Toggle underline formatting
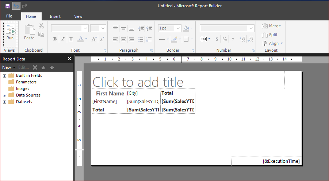 pyautogui.click(x=71, y=39)
